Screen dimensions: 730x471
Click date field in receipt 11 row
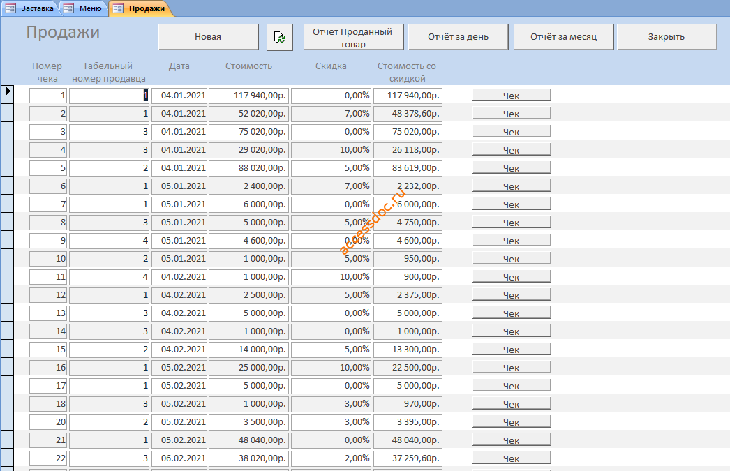179,277
